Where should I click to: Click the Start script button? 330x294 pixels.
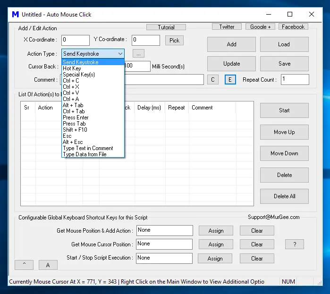tap(284, 110)
